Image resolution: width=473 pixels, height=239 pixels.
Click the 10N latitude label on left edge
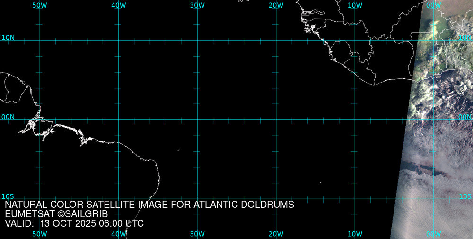click(8, 37)
